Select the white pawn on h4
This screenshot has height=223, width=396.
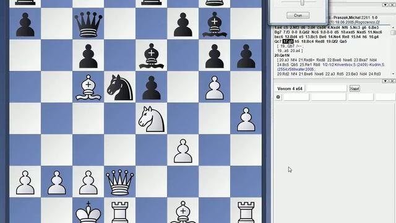pyautogui.click(x=246, y=119)
